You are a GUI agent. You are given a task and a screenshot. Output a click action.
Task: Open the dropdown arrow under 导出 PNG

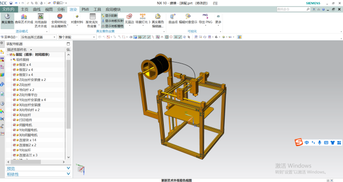click(x=205, y=25)
